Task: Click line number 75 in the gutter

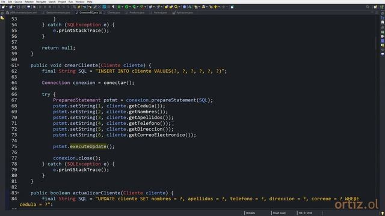Action: pos(14,146)
